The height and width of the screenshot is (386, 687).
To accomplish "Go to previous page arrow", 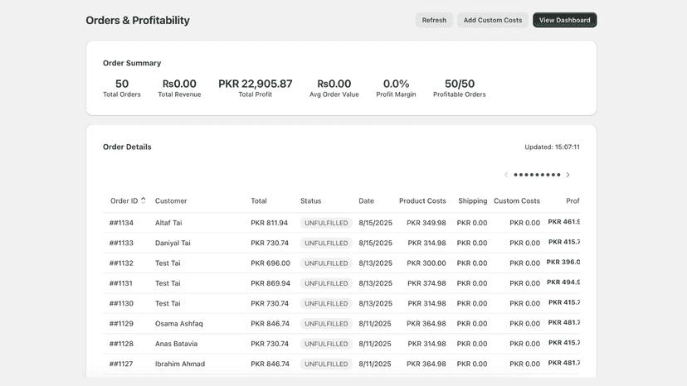I will click(506, 175).
